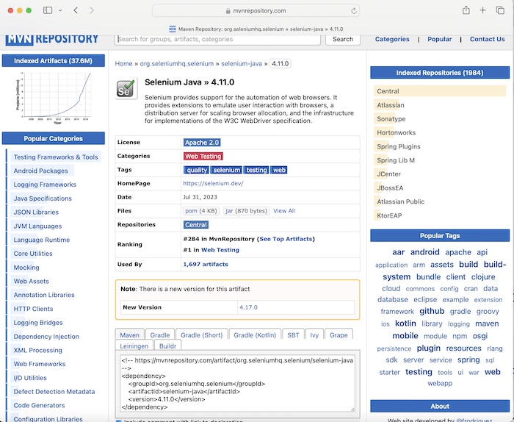This screenshot has width=514, height=422.
Task: Open Testing Frameworks & Tools category
Action: 56,157
